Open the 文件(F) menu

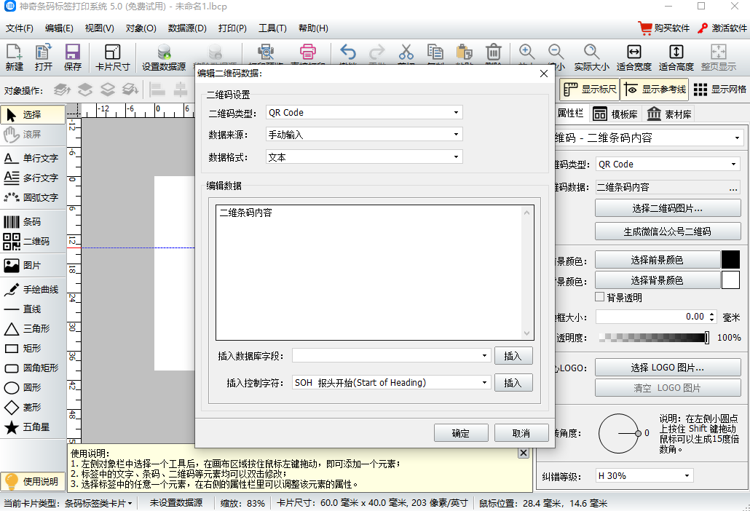tap(20, 28)
